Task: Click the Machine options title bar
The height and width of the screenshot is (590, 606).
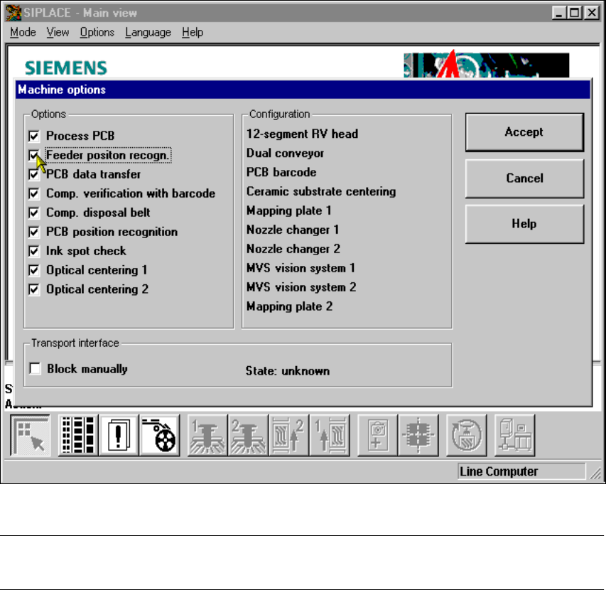Action: tap(303, 90)
